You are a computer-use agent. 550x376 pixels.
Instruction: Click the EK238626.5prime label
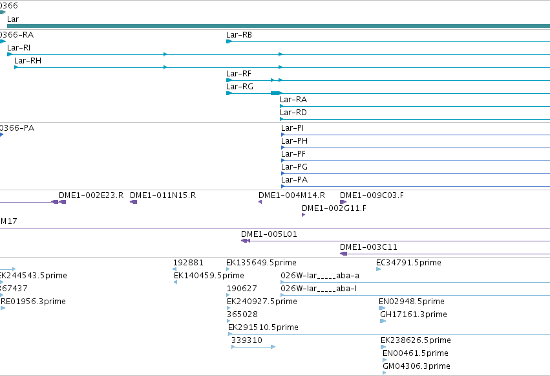click(416, 341)
